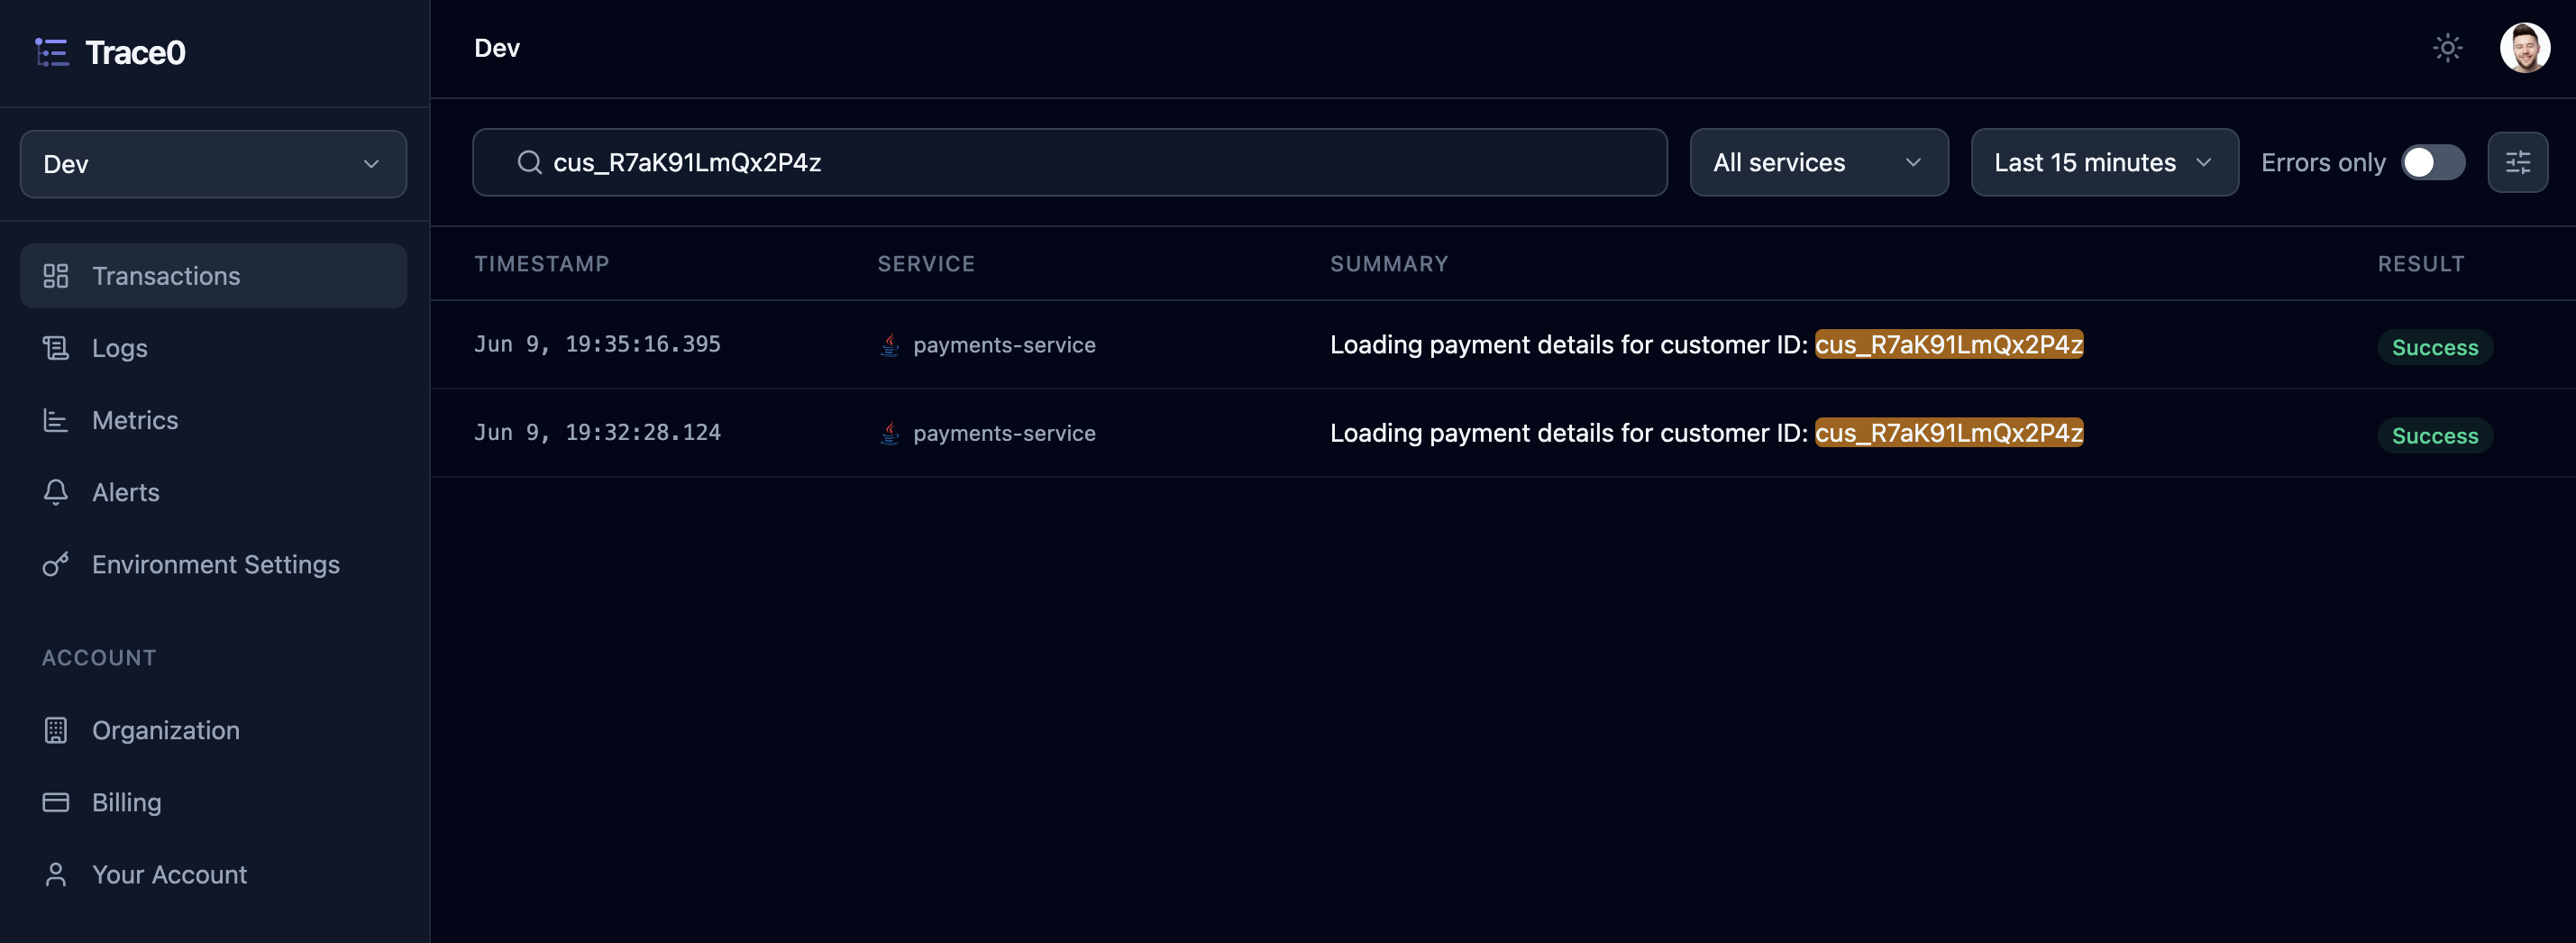
Task: Click the Your Account person icon
Action: pyautogui.click(x=56, y=874)
